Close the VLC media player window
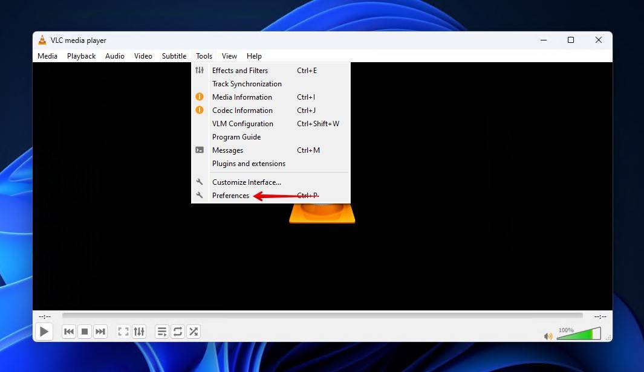Viewport: 644px width, 372px height. click(x=599, y=40)
